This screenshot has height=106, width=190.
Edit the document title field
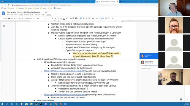point(24,12)
